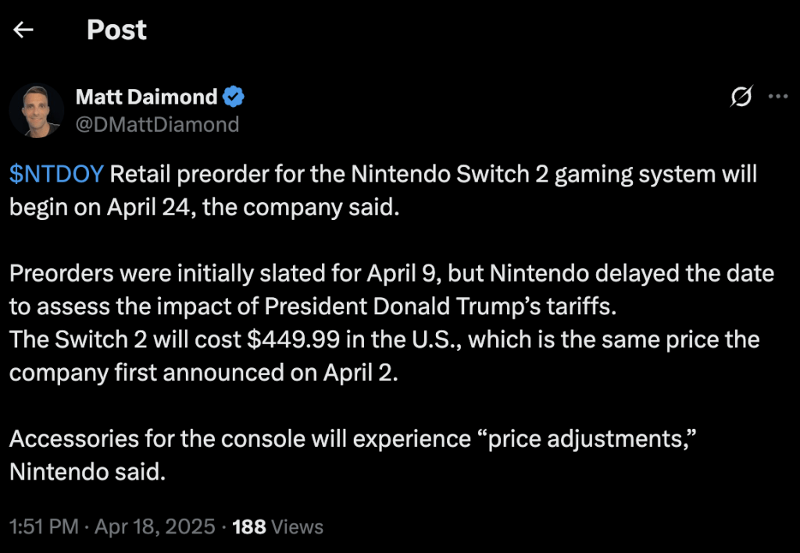
Task: Open the Grok explain-post icon
Action: 741,96
